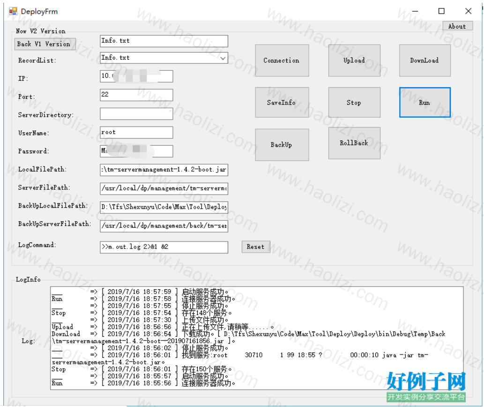Start the service with the Run button
Screen dimensions: 484x407
(x=425, y=103)
